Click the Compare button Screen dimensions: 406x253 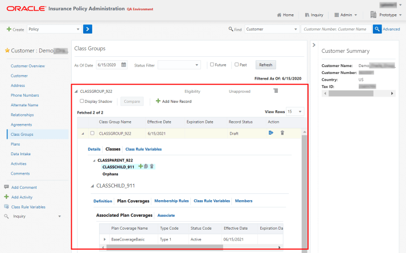pos(132,101)
